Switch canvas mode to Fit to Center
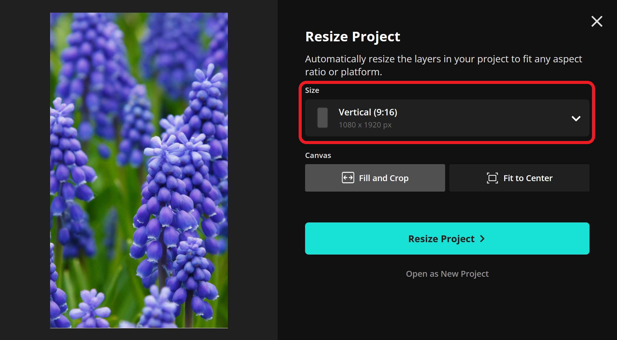This screenshot has height=340, width=617. 519,178
